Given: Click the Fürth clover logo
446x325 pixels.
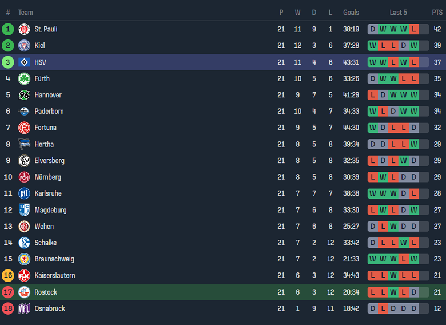Looking at the screenshot, I should point(24,78).
